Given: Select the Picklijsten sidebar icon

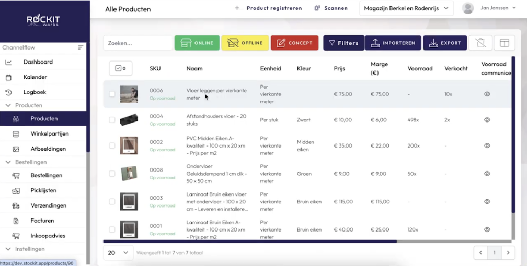Looking at the screenshot, I should 16,191.
